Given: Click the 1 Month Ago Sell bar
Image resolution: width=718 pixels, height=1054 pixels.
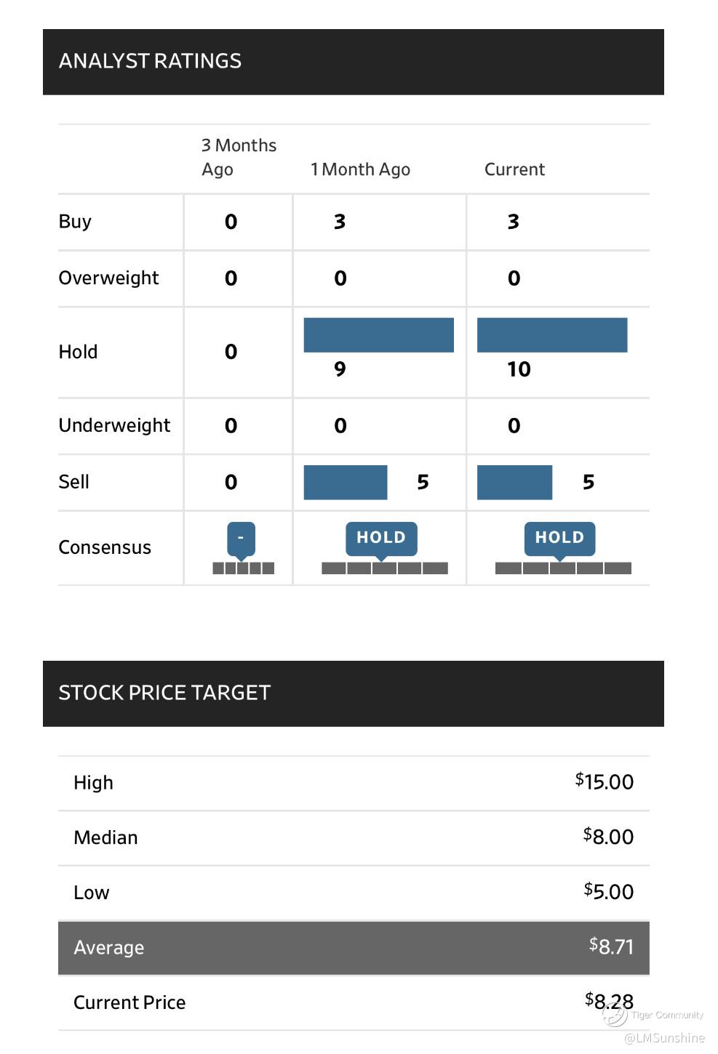Looking at the screenshot, I should pyautogui.click(x=346, y=483).
